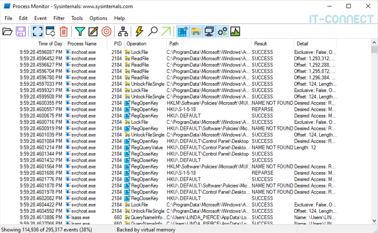378x233 pixels.
Task: Open the Tools menu
Action: tap(77, 18)
